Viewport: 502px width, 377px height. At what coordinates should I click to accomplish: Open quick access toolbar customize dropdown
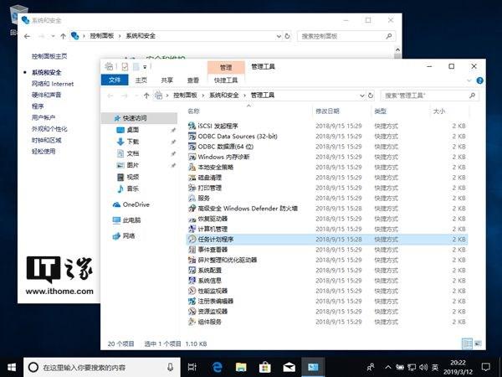pos(145,67)
